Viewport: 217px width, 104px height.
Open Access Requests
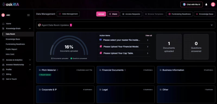[131, 14]
